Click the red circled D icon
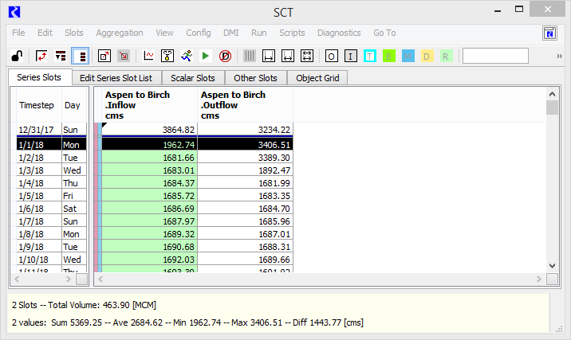Screen dimensions: 571x340 click(x=225, y=56)
